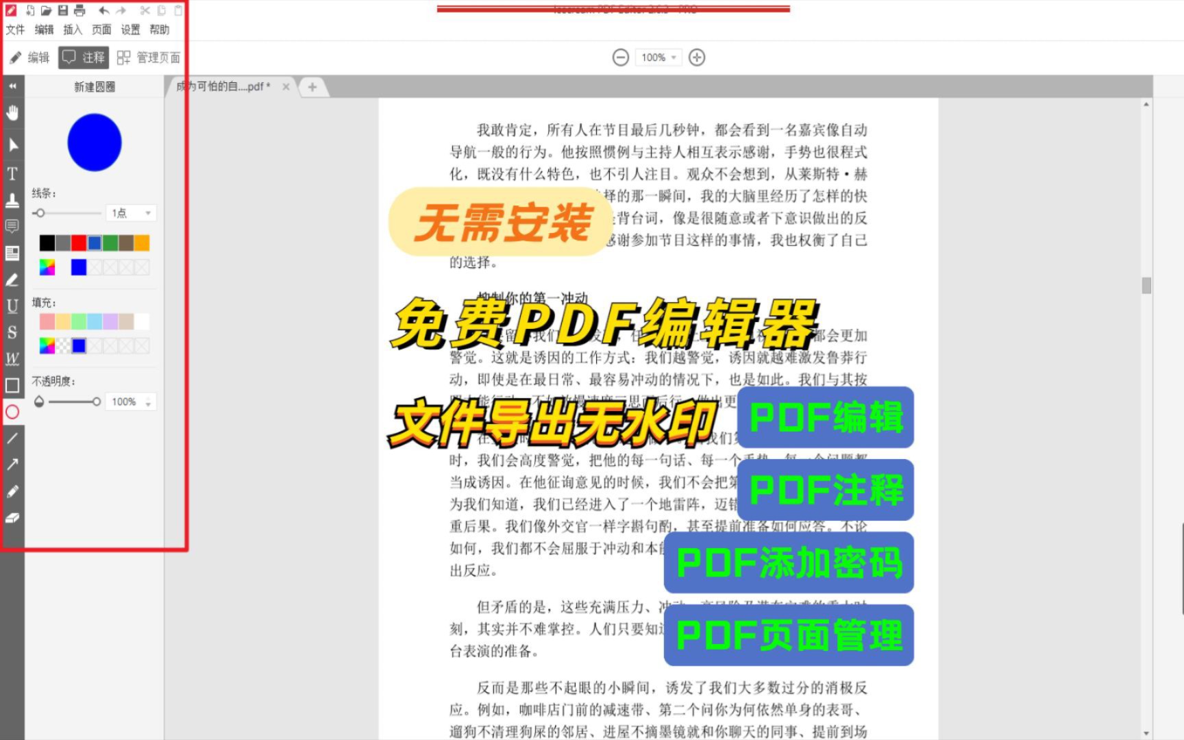This screenshot has height=740, width=1184.
Task: Switch to 注释 annotation mode
Action: point(84,58)
